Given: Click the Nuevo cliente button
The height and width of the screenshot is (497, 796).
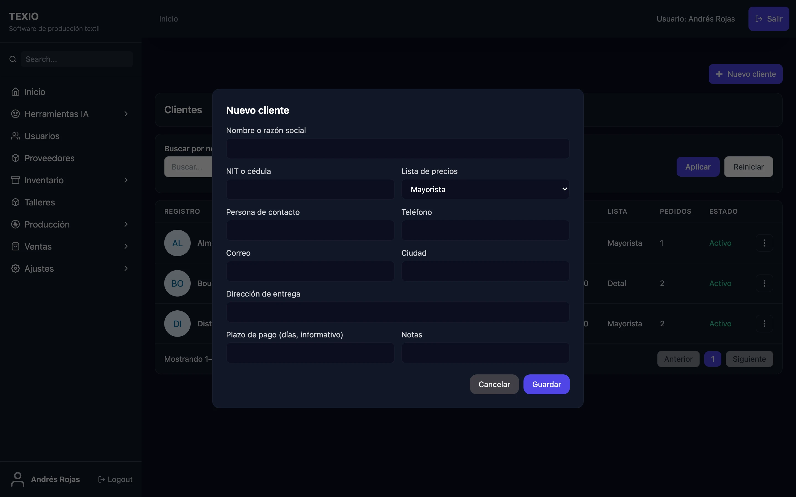Looking at the screenshot, I should click(745, 74).
